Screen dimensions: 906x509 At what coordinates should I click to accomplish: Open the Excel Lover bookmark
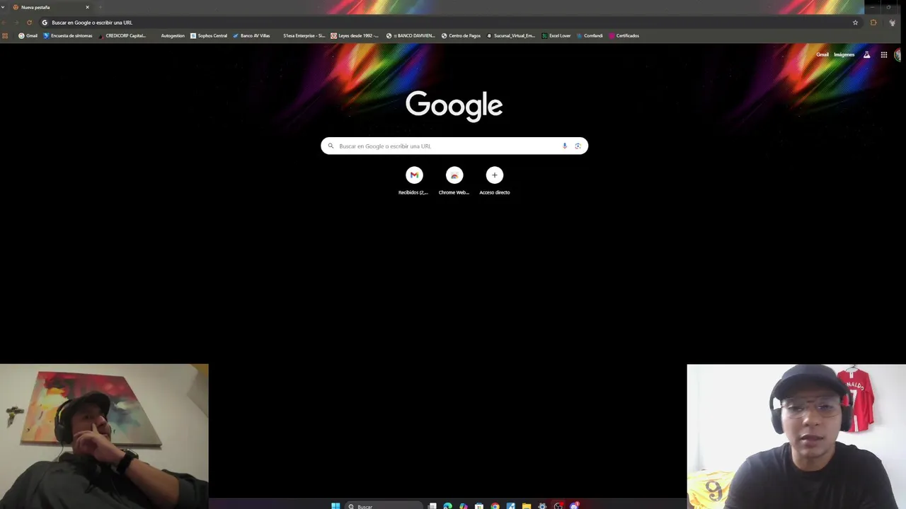point(556,35)
